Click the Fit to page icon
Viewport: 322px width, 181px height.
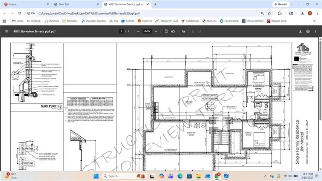166,31
